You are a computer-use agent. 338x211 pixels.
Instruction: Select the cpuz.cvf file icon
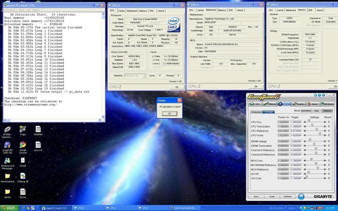[38, 146]
